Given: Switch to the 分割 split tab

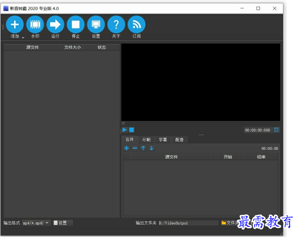Looking at the screenshot, I should (146, 140).
